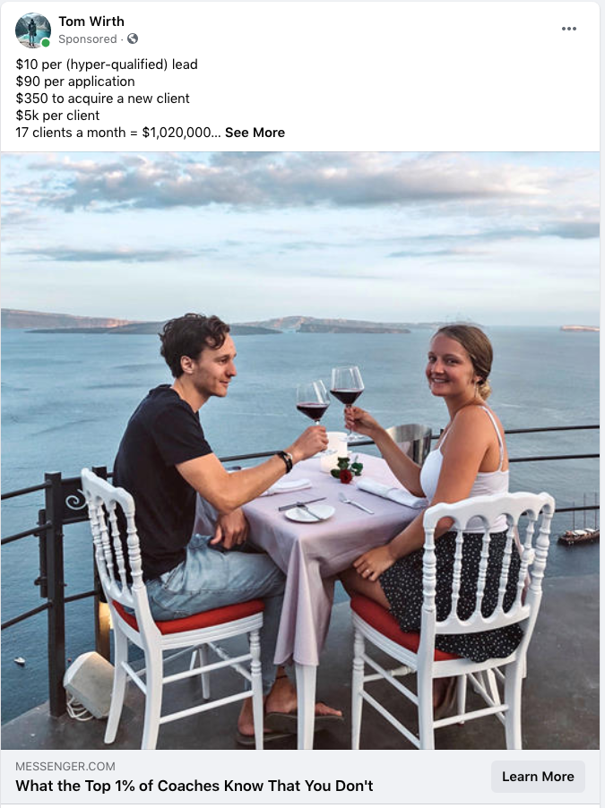Open the three-dot post options menu
This screenshot has height=808, width=605.
[x=568, y=29]
